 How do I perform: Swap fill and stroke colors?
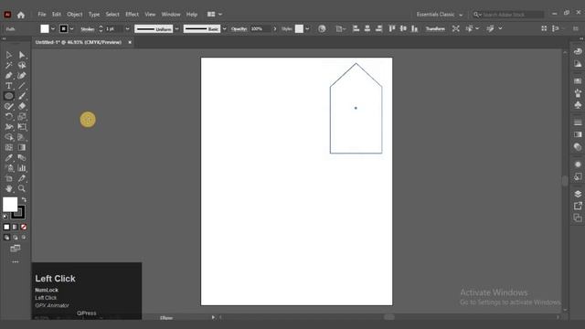(x=24, y=199)
